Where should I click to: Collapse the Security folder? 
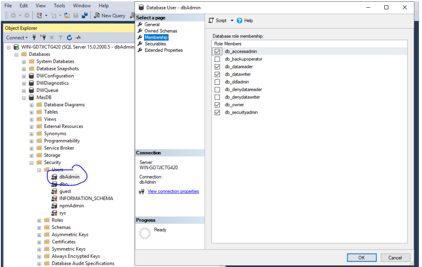click(32, 163)
